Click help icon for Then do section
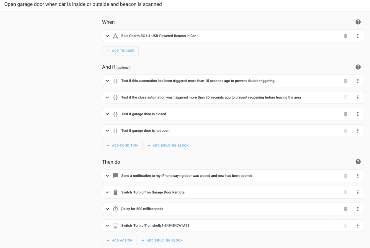This screenshot has width=370, height=248. (x=358, y=162)
